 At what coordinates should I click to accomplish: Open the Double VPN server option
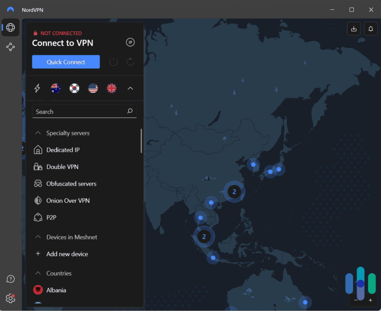(62, 166)
